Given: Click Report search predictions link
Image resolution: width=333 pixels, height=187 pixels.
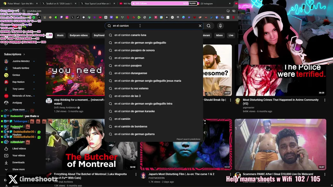Looking at the screenshot, I should tap(188, 139).
